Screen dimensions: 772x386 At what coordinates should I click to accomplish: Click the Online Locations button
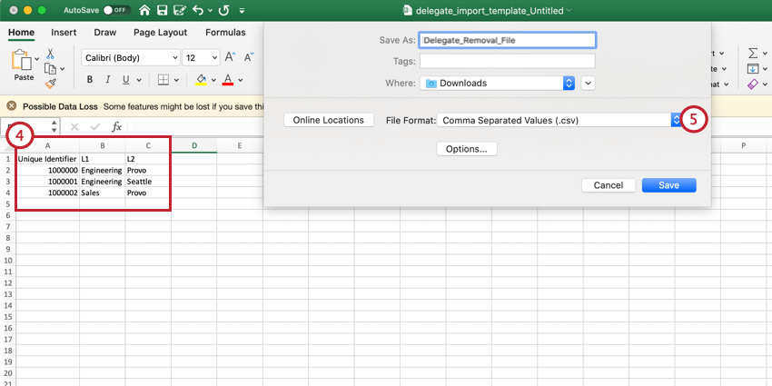328,120
